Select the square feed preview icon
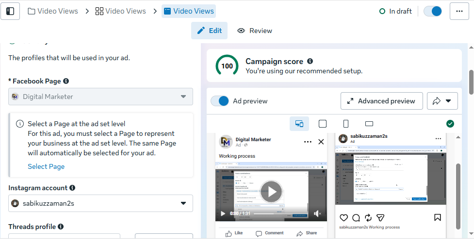Viewport: 474px width, 245px height. [x=323, y=124]
